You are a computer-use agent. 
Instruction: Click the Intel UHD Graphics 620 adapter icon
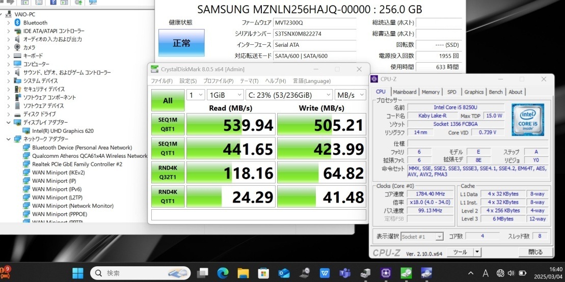[26, 131]
